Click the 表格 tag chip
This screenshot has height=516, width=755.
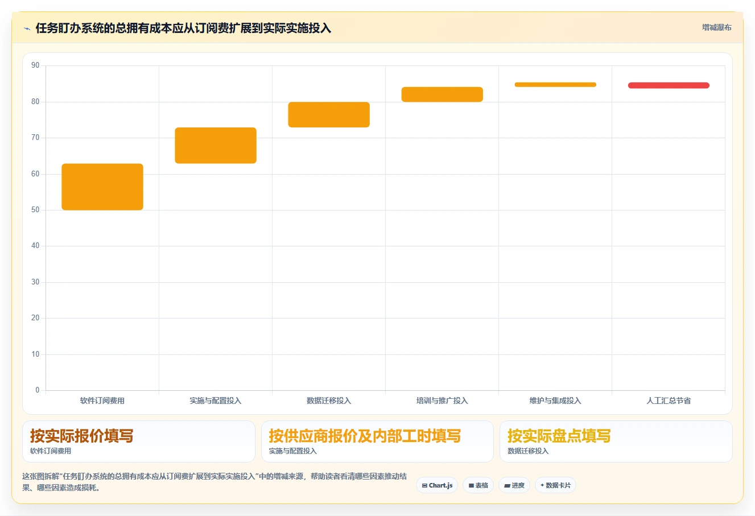pos(478,485)
